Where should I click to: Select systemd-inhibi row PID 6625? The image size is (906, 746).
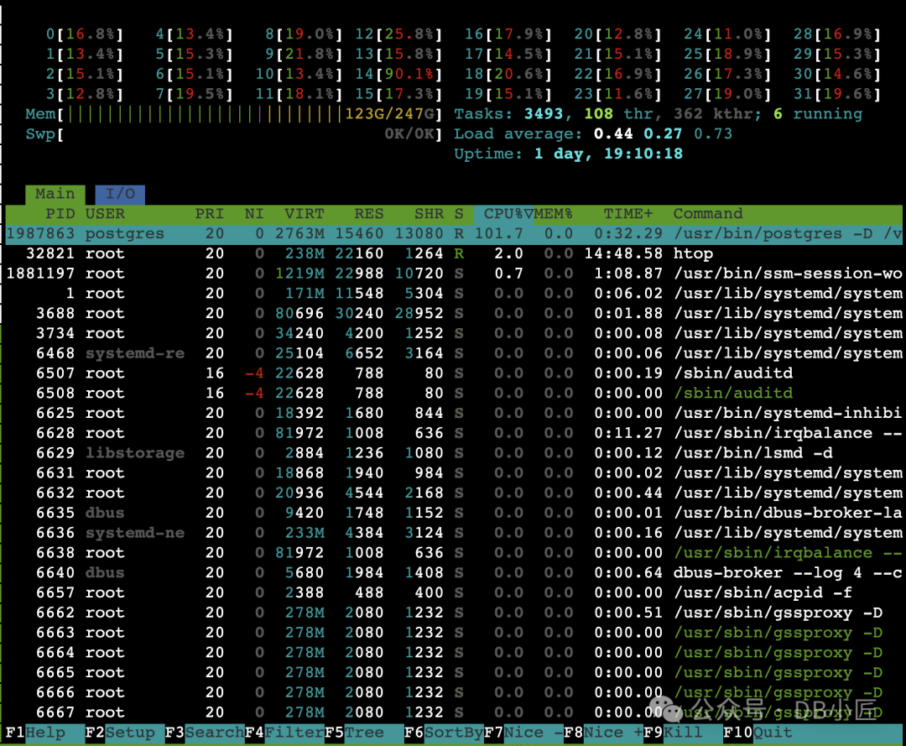click(454, 414)
